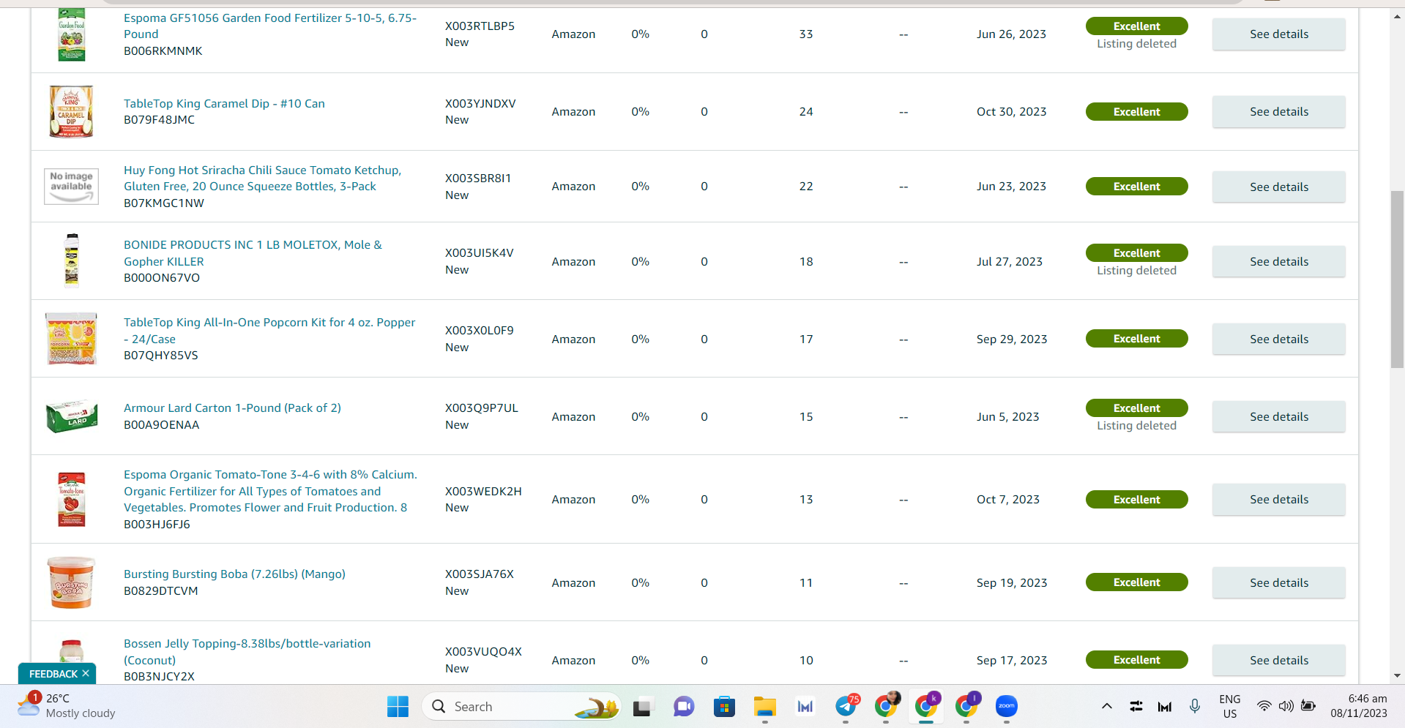Select ASIN B0829DTCVM text
This screenshot has height=728, width=1405.
coord(160,590)
